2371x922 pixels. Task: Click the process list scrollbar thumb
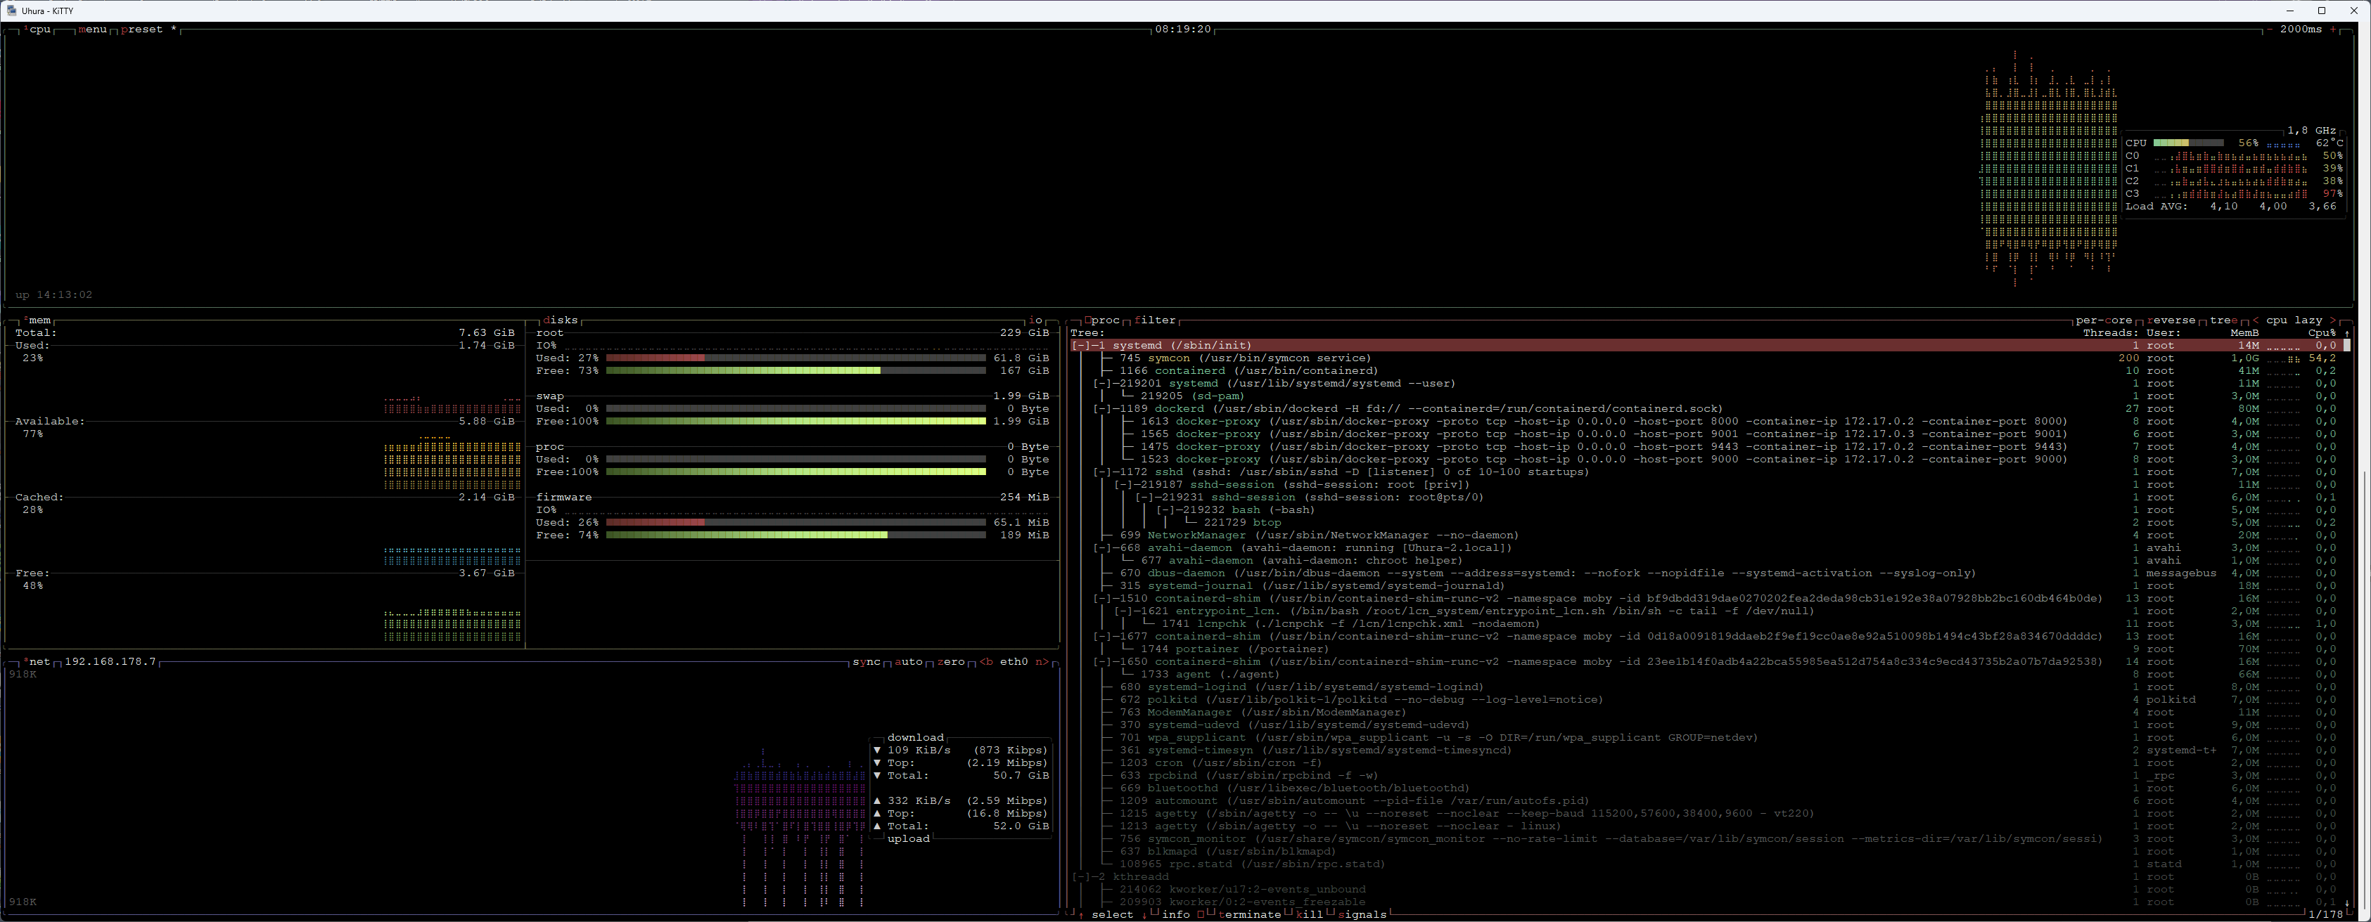[x=2346, y=346]
